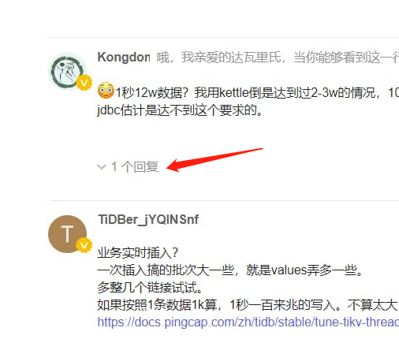Click the flushed face emoji in Kongdon's comment
This screenshot has height=339, width=399.
tap(106, 91)
